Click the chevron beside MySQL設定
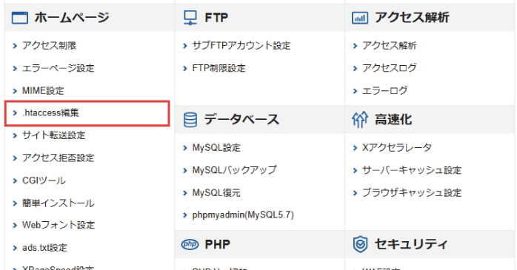Viewport: 517px width, 270px height. (185, 148)
